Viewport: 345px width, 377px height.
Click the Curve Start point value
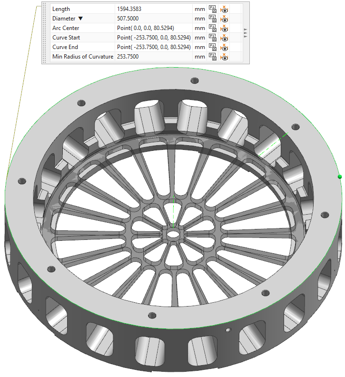pyautogui.click(x=154, y=38)
